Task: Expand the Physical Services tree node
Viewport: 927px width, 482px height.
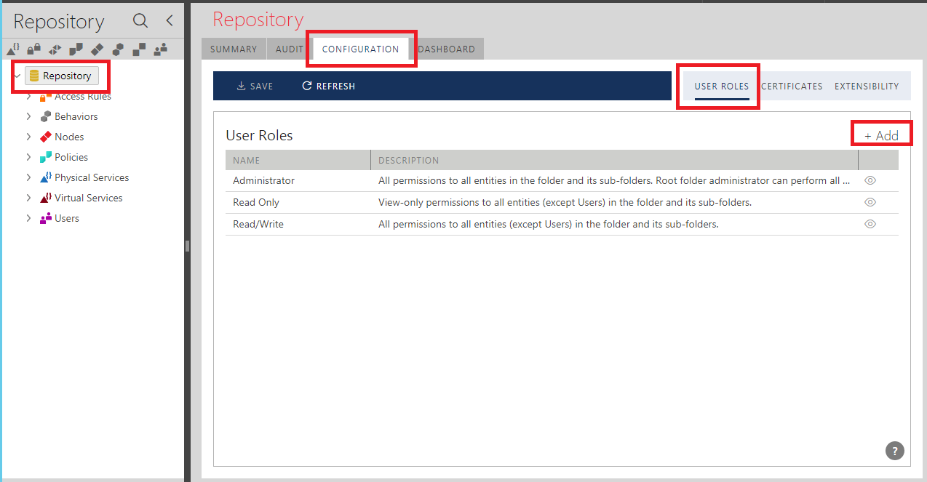Action: coord(29,177)
